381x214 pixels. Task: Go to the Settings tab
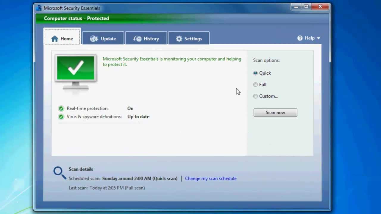coord(189,38)
